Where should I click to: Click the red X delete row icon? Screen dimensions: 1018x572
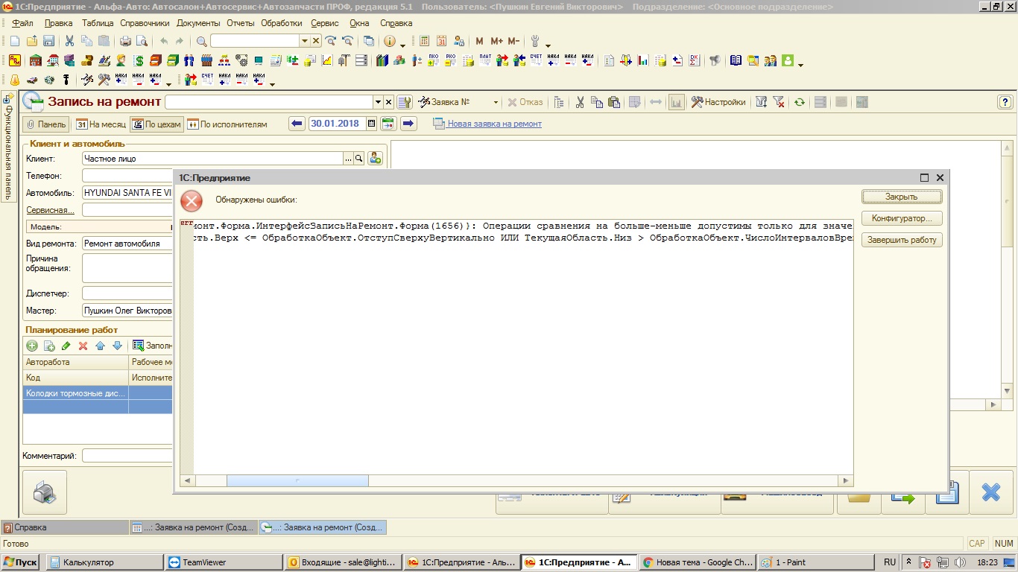click(83, 346)
